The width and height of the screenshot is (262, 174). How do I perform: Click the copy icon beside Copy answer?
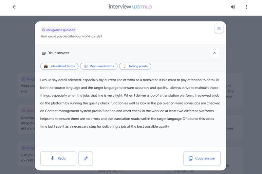tap(191, 158)
